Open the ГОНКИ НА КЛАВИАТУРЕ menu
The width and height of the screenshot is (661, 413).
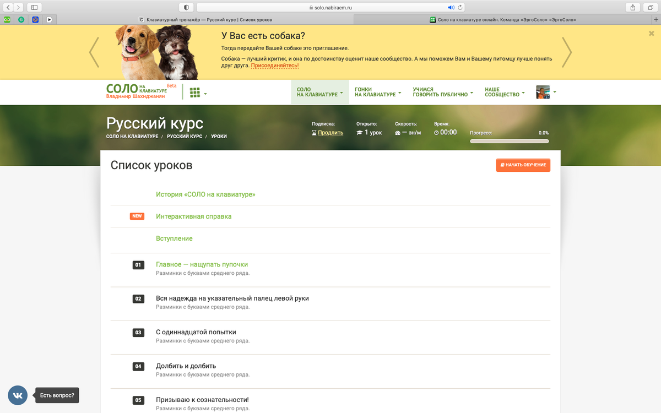[x=378, y=92]
